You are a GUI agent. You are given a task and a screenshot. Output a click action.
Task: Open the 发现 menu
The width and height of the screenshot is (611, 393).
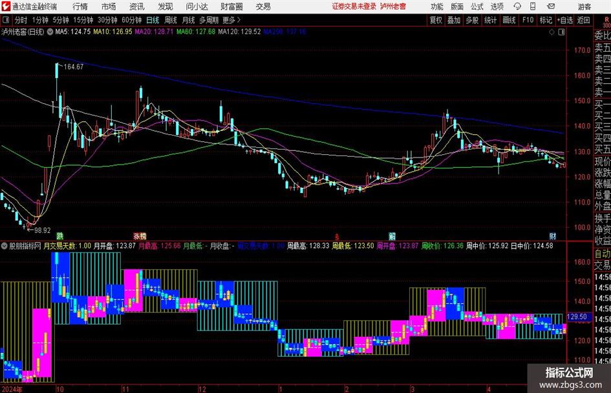click(x=166, y=6)
